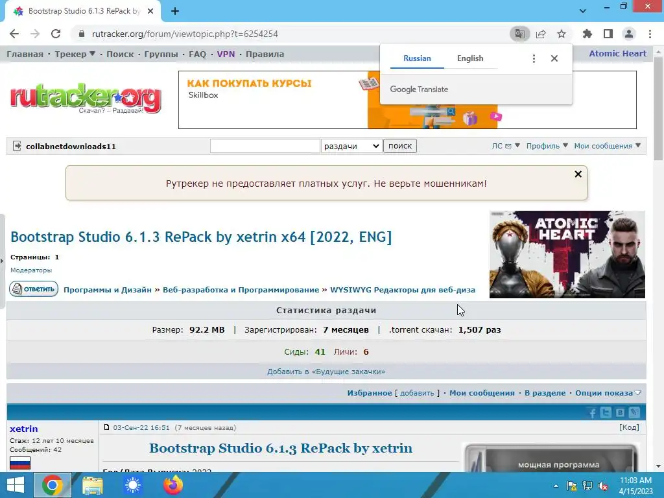The width and height of the screenshot is (664, 498).
Task: Click the [Код] link on the post
Action: (x=629, y=427)
